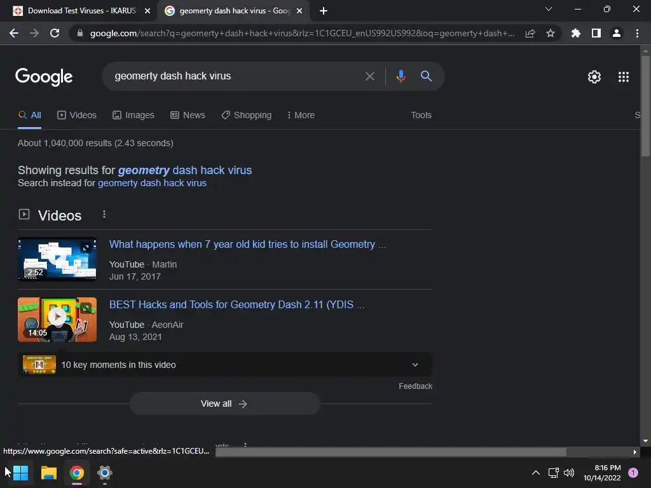651x488 pixels.
Task: Open the Windows Start menu
Action: pyautogui.click(x=20, y=473)
